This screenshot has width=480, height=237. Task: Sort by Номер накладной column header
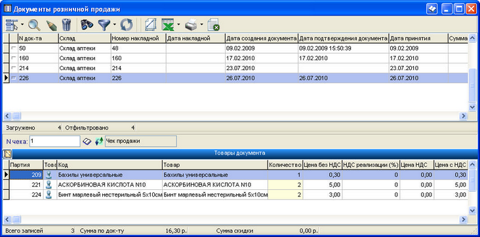pos(138,38)
